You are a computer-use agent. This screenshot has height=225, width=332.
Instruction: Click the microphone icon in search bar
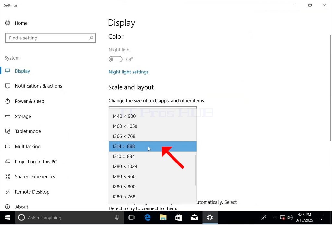(117, 217)
